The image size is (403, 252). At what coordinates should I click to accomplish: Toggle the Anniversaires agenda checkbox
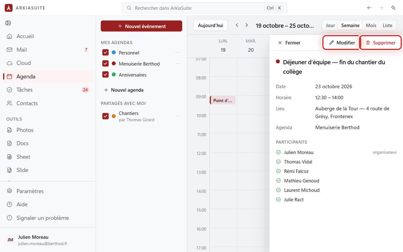pyautogui.click(x=105, y=75)
